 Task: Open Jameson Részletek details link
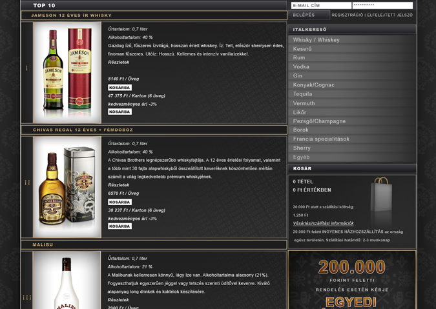click(119, 62)
